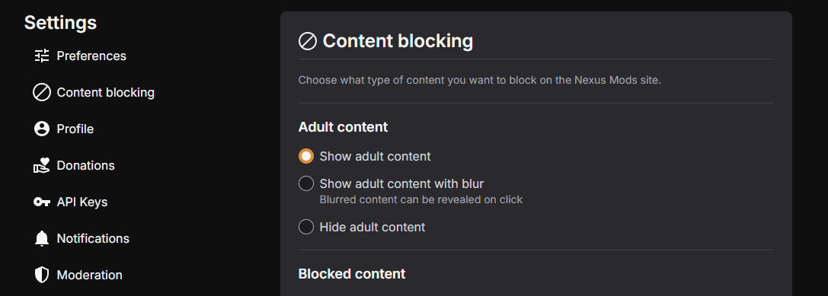Navigate to the Moderation section

click(x=89, y=275)
